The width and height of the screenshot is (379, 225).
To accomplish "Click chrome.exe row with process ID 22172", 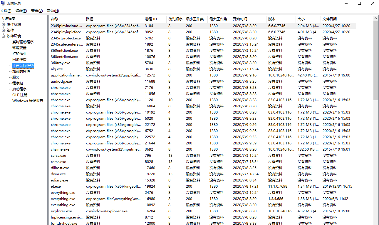I will 202,124.
